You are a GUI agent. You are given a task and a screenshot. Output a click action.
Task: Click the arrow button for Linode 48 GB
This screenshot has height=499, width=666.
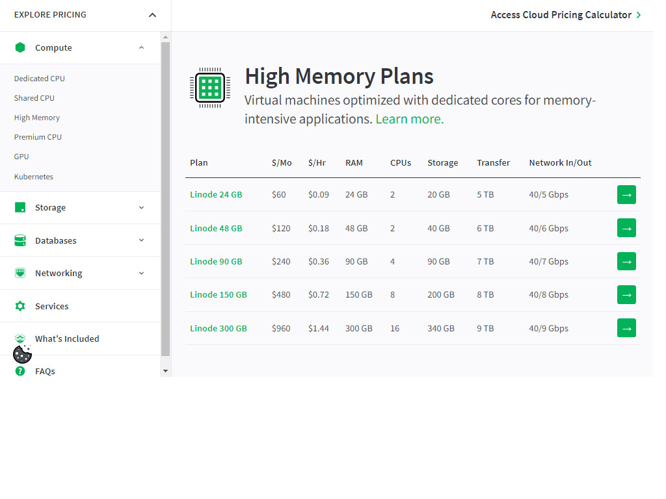click(626, 228)
